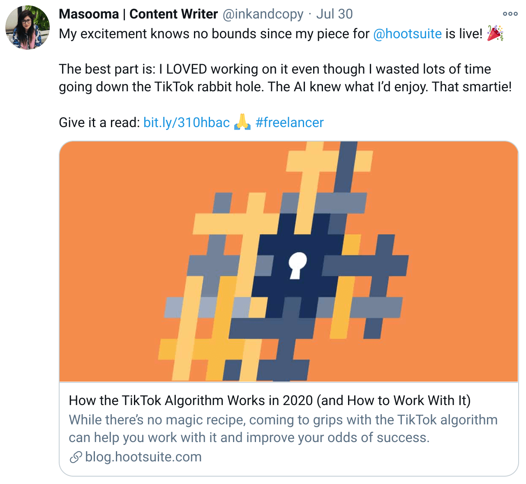Image resolution: width=526 pixels, height=484 pixels.
Task: Follow the bit.ly/310hbac link
Action: [x=187, y=123]
